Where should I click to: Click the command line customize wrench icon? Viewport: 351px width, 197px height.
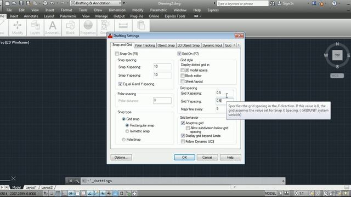click(77, 181)
